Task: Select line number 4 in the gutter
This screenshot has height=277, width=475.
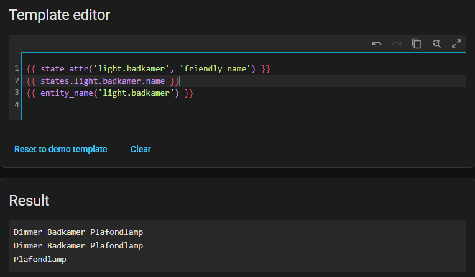Action: 17,105
